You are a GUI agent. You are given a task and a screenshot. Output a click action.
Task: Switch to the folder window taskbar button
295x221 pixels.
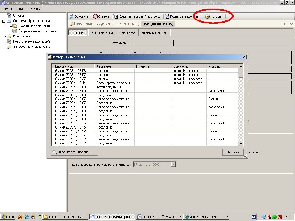[65, 217]
